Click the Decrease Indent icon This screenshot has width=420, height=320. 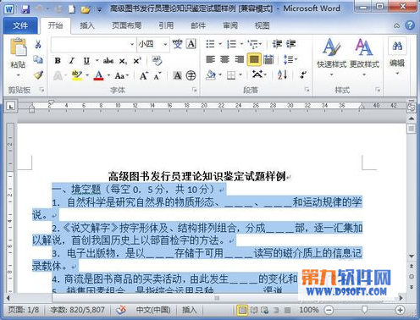[277, 44]
